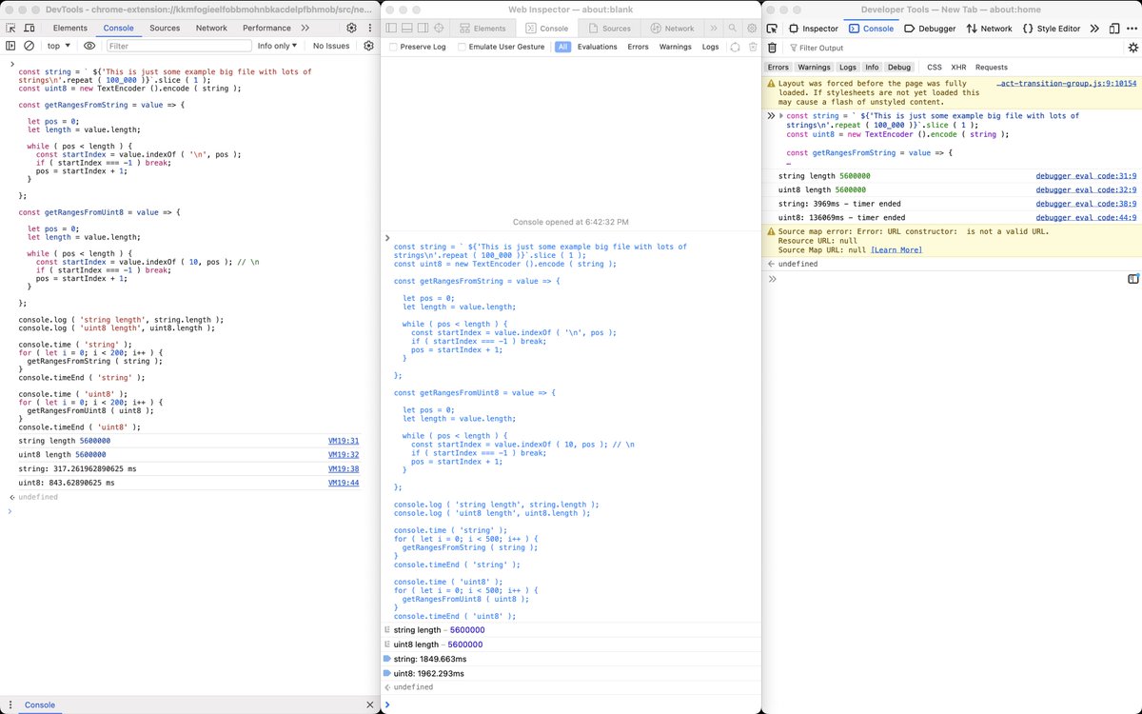Open Firefox console settings gear
1142x714 pixels.
tap(1132, 48)
